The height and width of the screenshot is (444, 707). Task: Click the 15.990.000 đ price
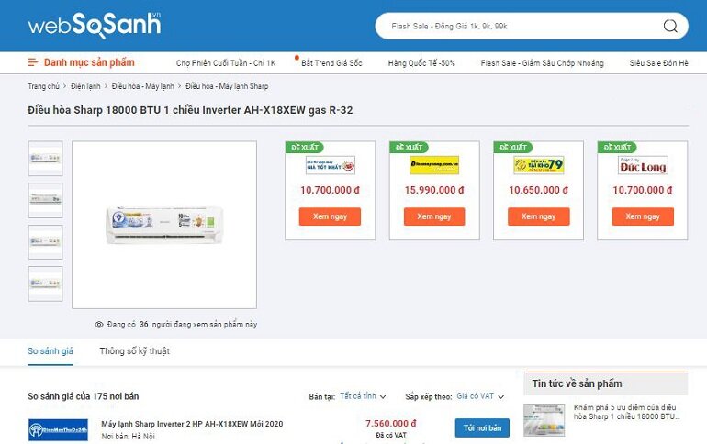pyautogui.click(x=434, y=190)
